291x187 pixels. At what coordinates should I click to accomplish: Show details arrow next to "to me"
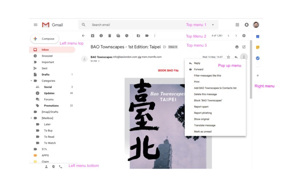tap(99, 61)
